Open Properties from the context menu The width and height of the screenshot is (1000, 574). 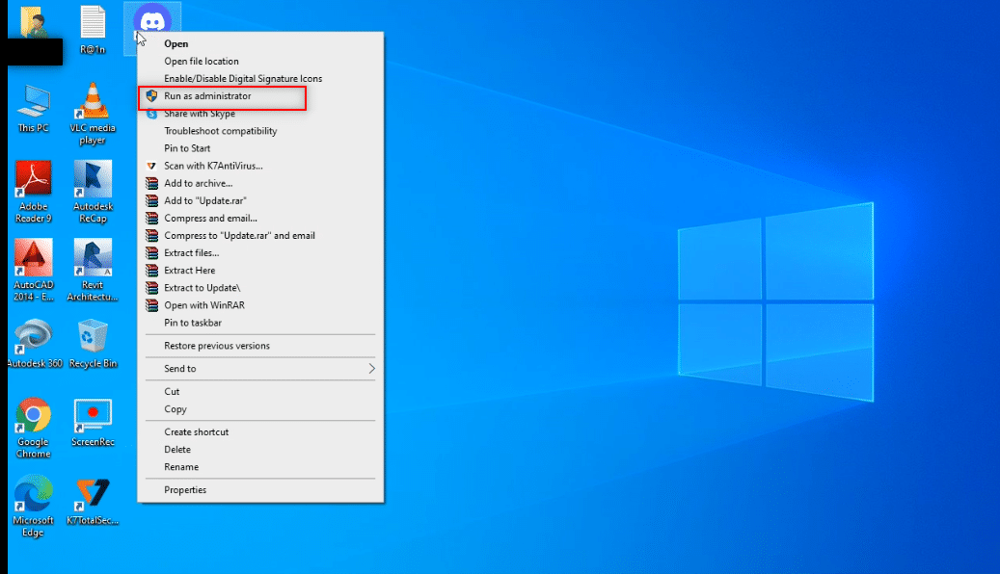(x=260, y=490)
